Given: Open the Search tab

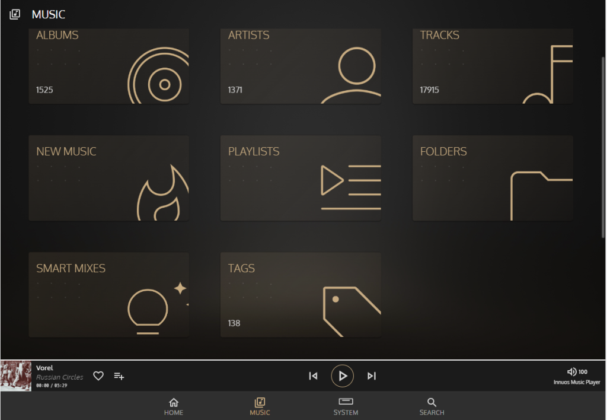Looking at the screenshot, I should coord(432,406).
